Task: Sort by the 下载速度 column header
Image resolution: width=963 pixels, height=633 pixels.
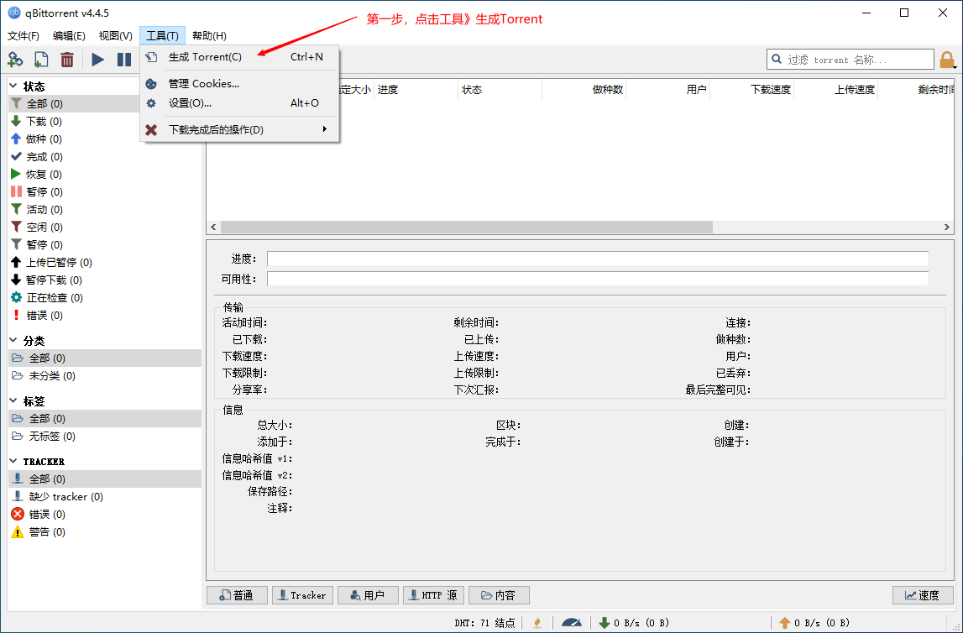Action: (752, 90)
